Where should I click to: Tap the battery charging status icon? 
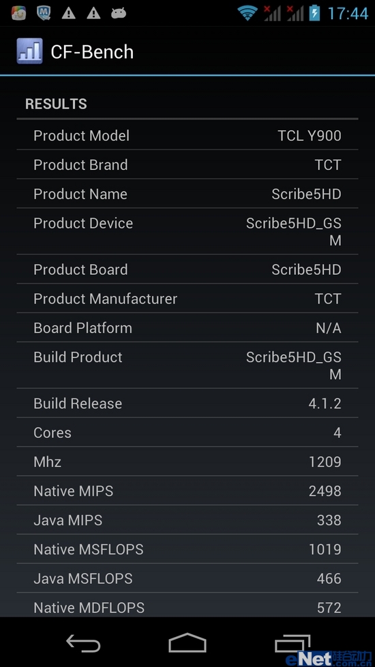pyautogui.click(x=314, y=13)
